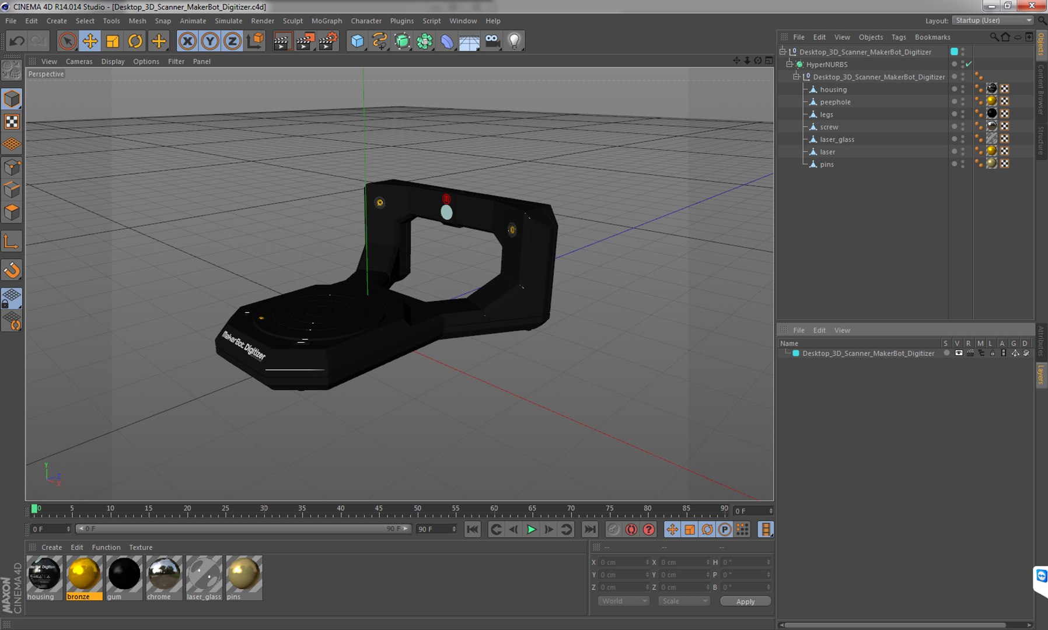
Task: Open the viewport Cameras menu
Action: [x=79, y=61]
